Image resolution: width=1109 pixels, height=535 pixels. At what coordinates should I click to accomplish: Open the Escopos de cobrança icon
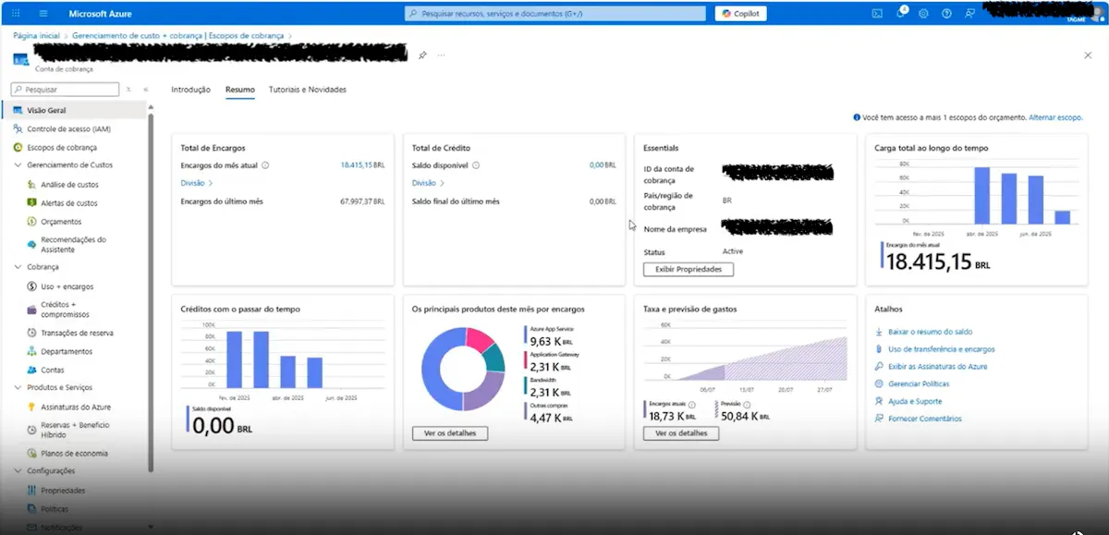[x=18, y=148]
